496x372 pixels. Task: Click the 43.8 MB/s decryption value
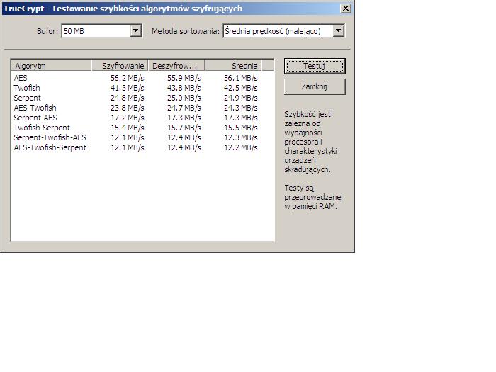pyautogui.click(x=184, y=88)
